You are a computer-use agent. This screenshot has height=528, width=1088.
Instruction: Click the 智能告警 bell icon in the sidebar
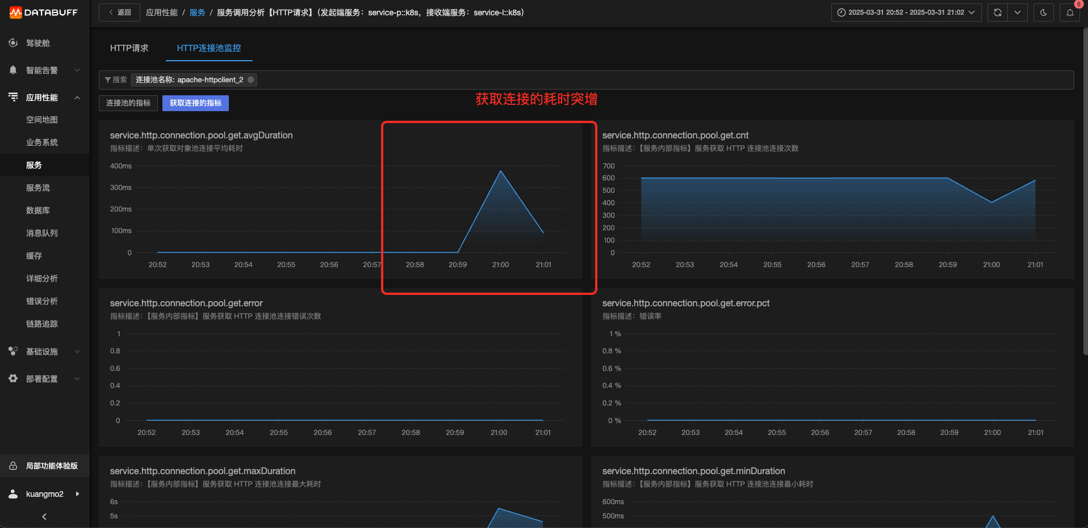point(13,70)
